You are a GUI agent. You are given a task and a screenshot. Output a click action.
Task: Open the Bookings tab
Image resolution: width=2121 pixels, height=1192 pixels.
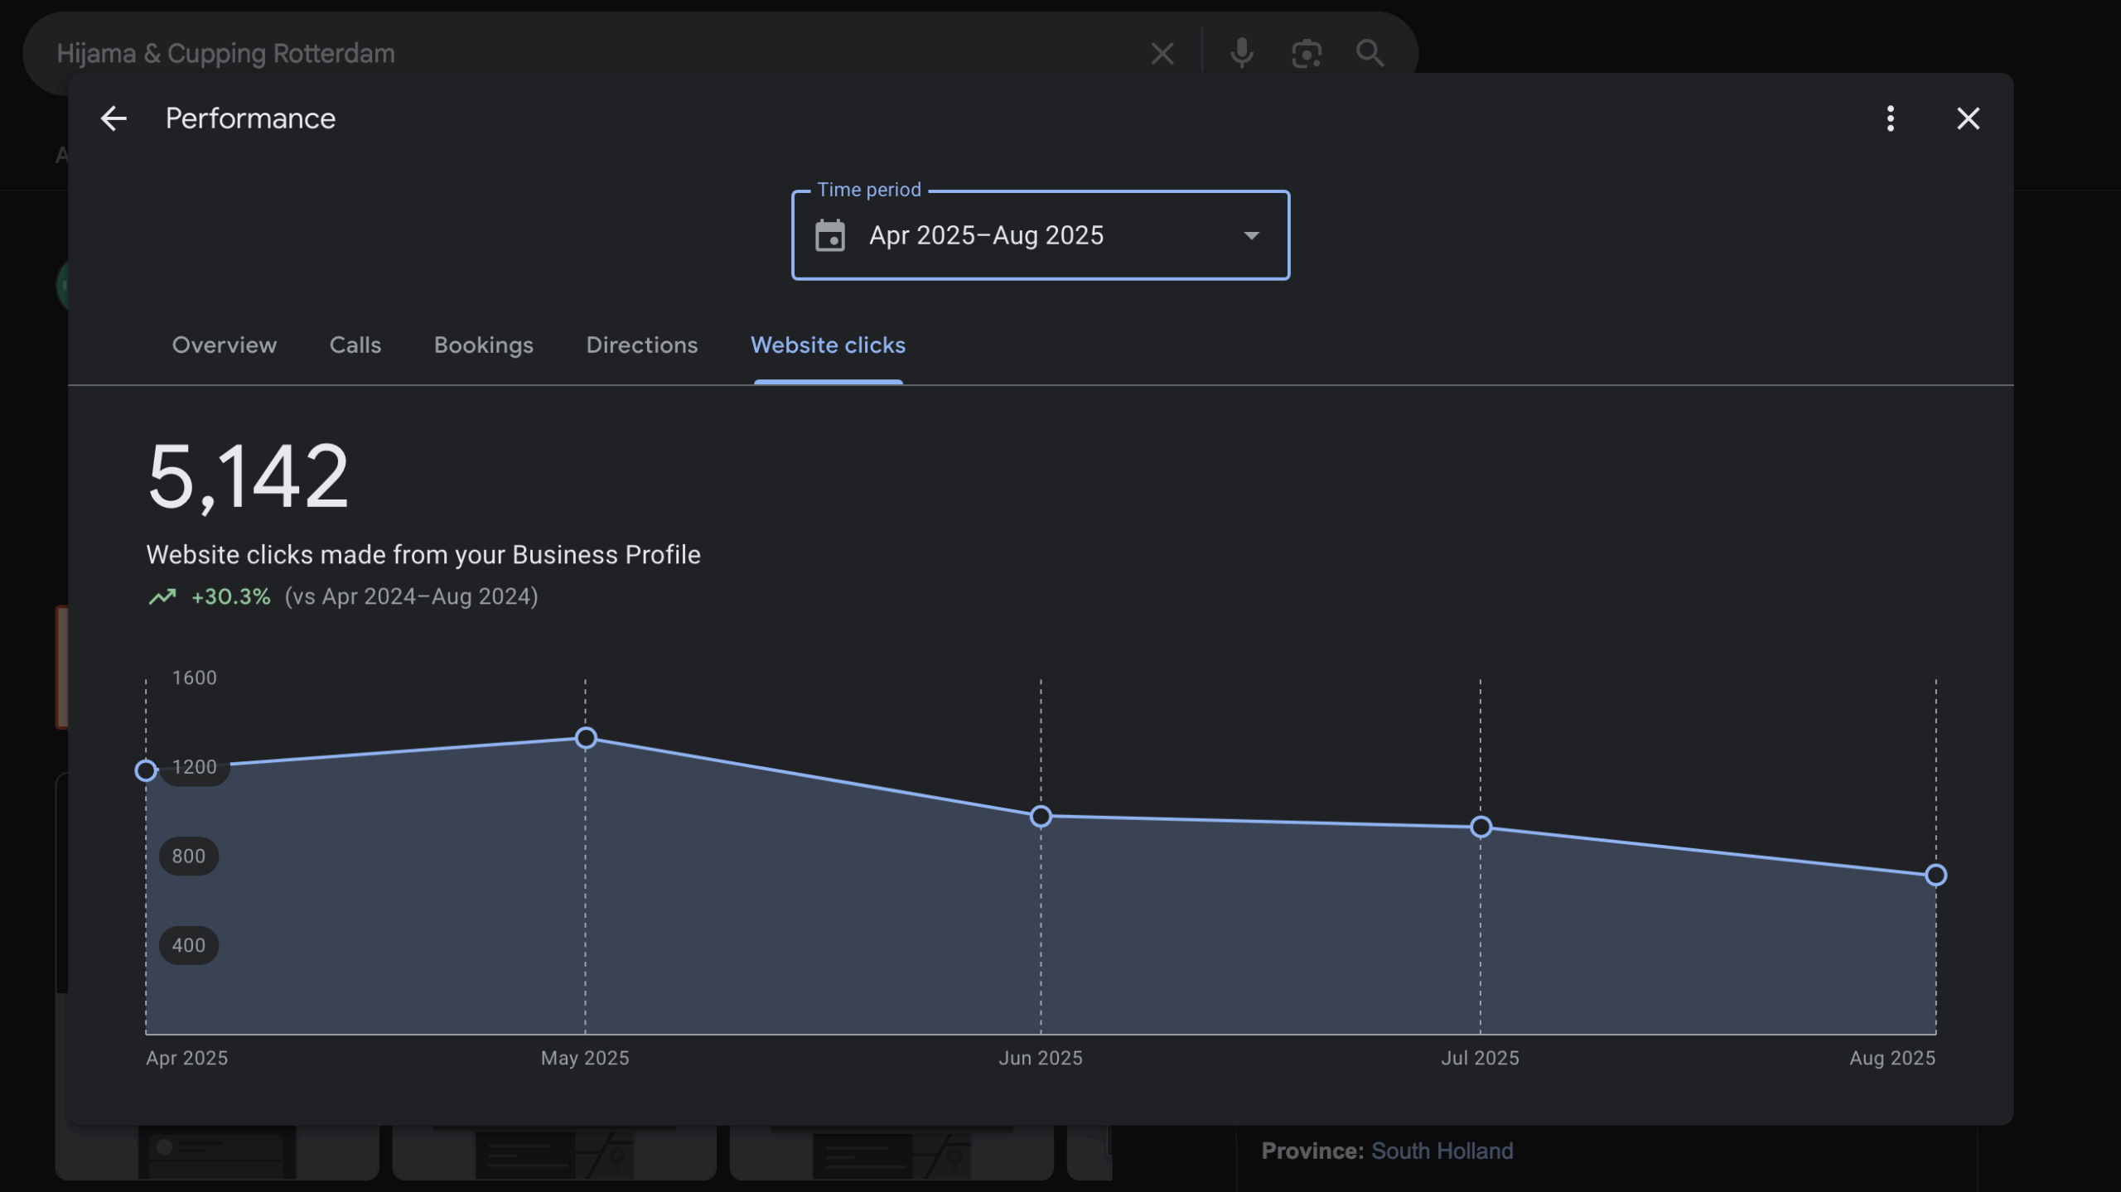[484, 345]
